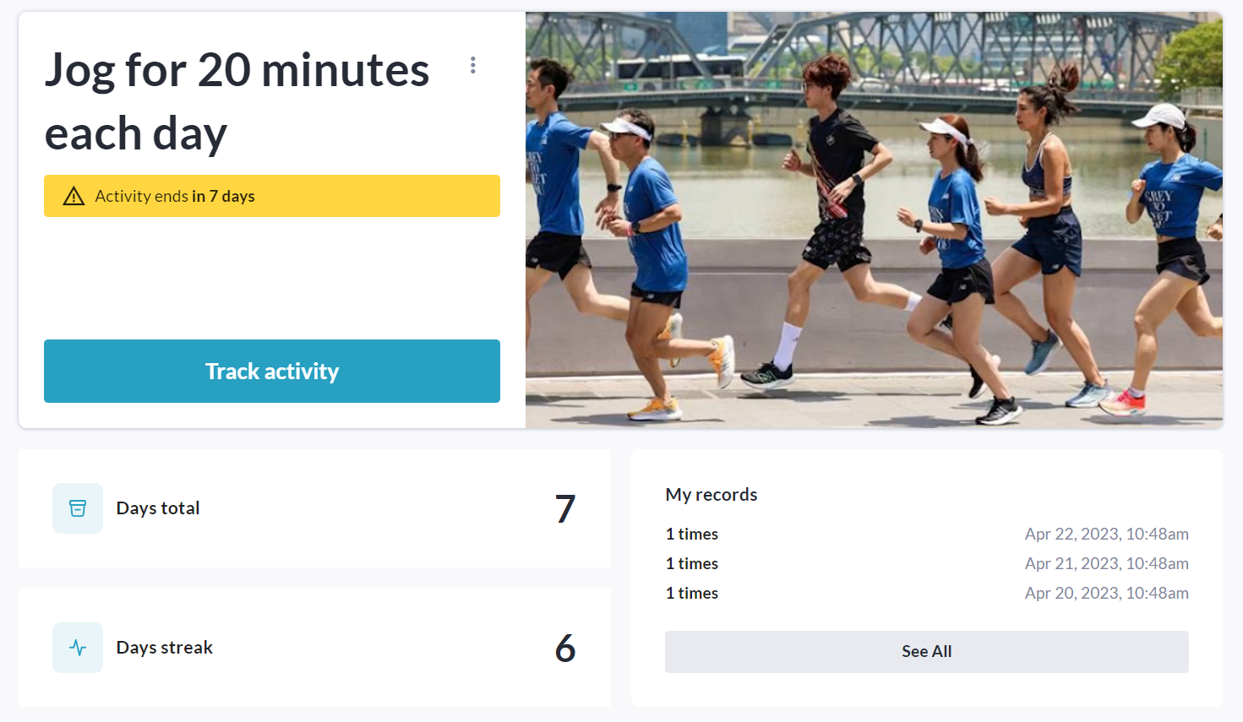The width and height of the screenshot is (1243, 722).
Task: Select the 1 times entry for Apr 21
Action: [692, 564]
